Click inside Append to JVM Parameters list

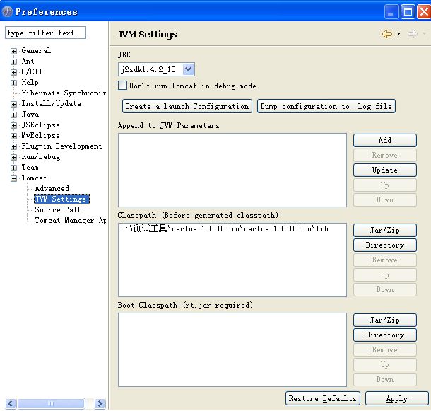(232, 170)
